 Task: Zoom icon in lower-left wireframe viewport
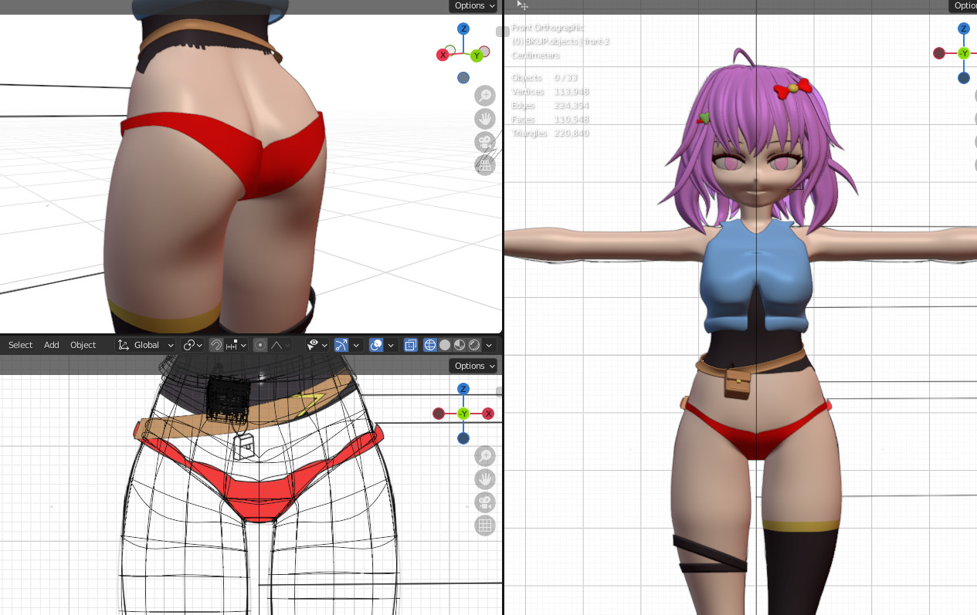[485, 456]
